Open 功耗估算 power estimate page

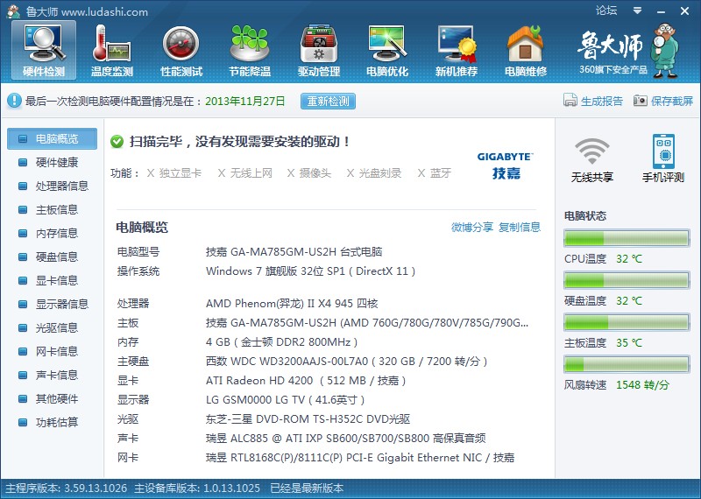pos(56,422)
